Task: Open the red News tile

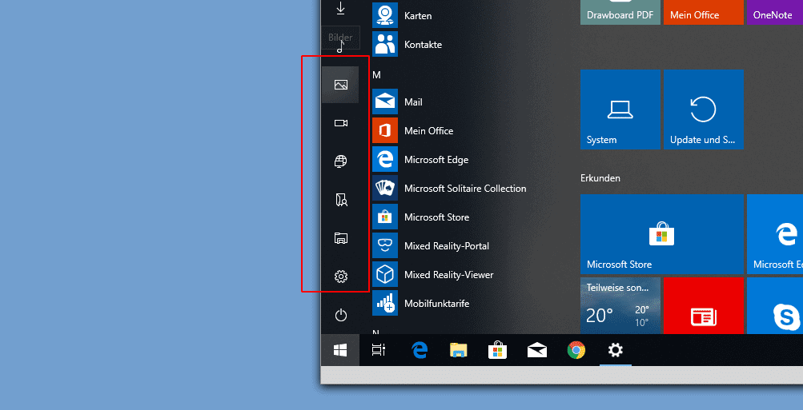Action: (x=704, y=306)
